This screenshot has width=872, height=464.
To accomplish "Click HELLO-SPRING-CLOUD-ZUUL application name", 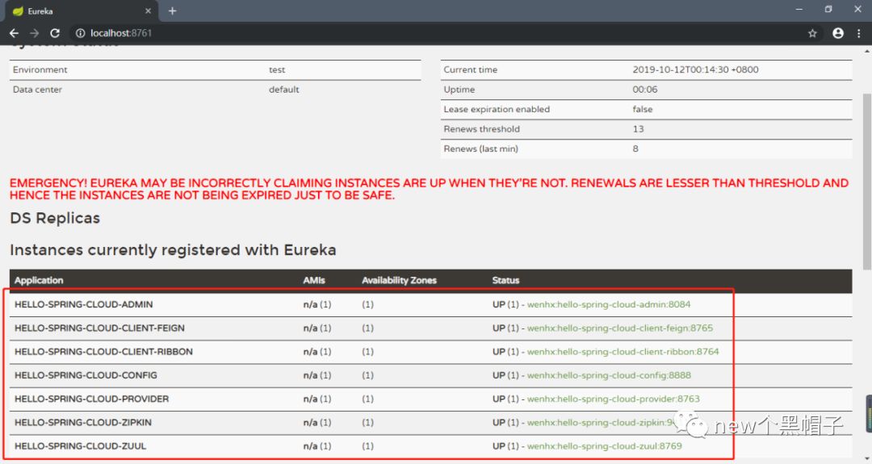I will pyautogui.click(x=80, y=446).
